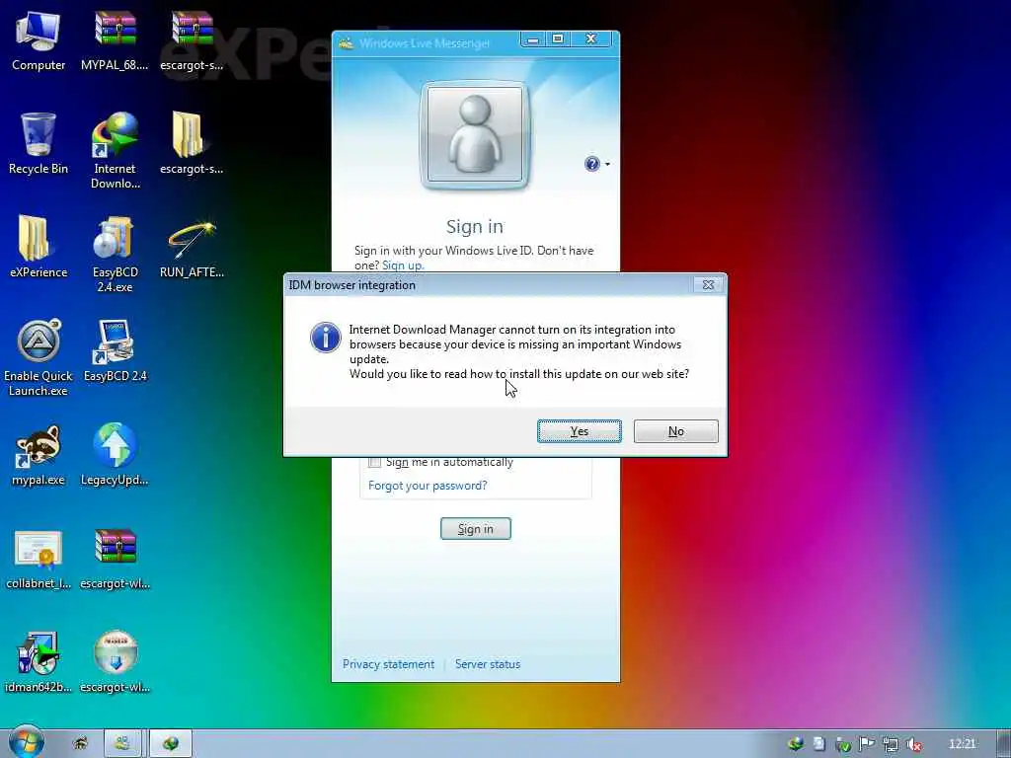Open the 'Forgot your password?' link
This screenshot has height=758, width=1011.
tap(428, 486)
